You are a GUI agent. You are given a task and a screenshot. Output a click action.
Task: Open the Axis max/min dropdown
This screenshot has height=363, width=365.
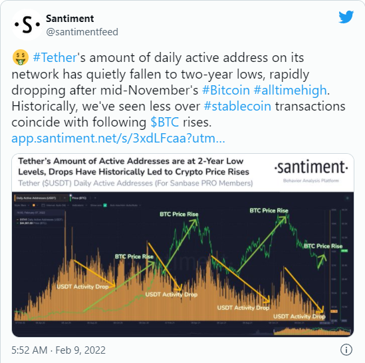[x=125, y=205]
